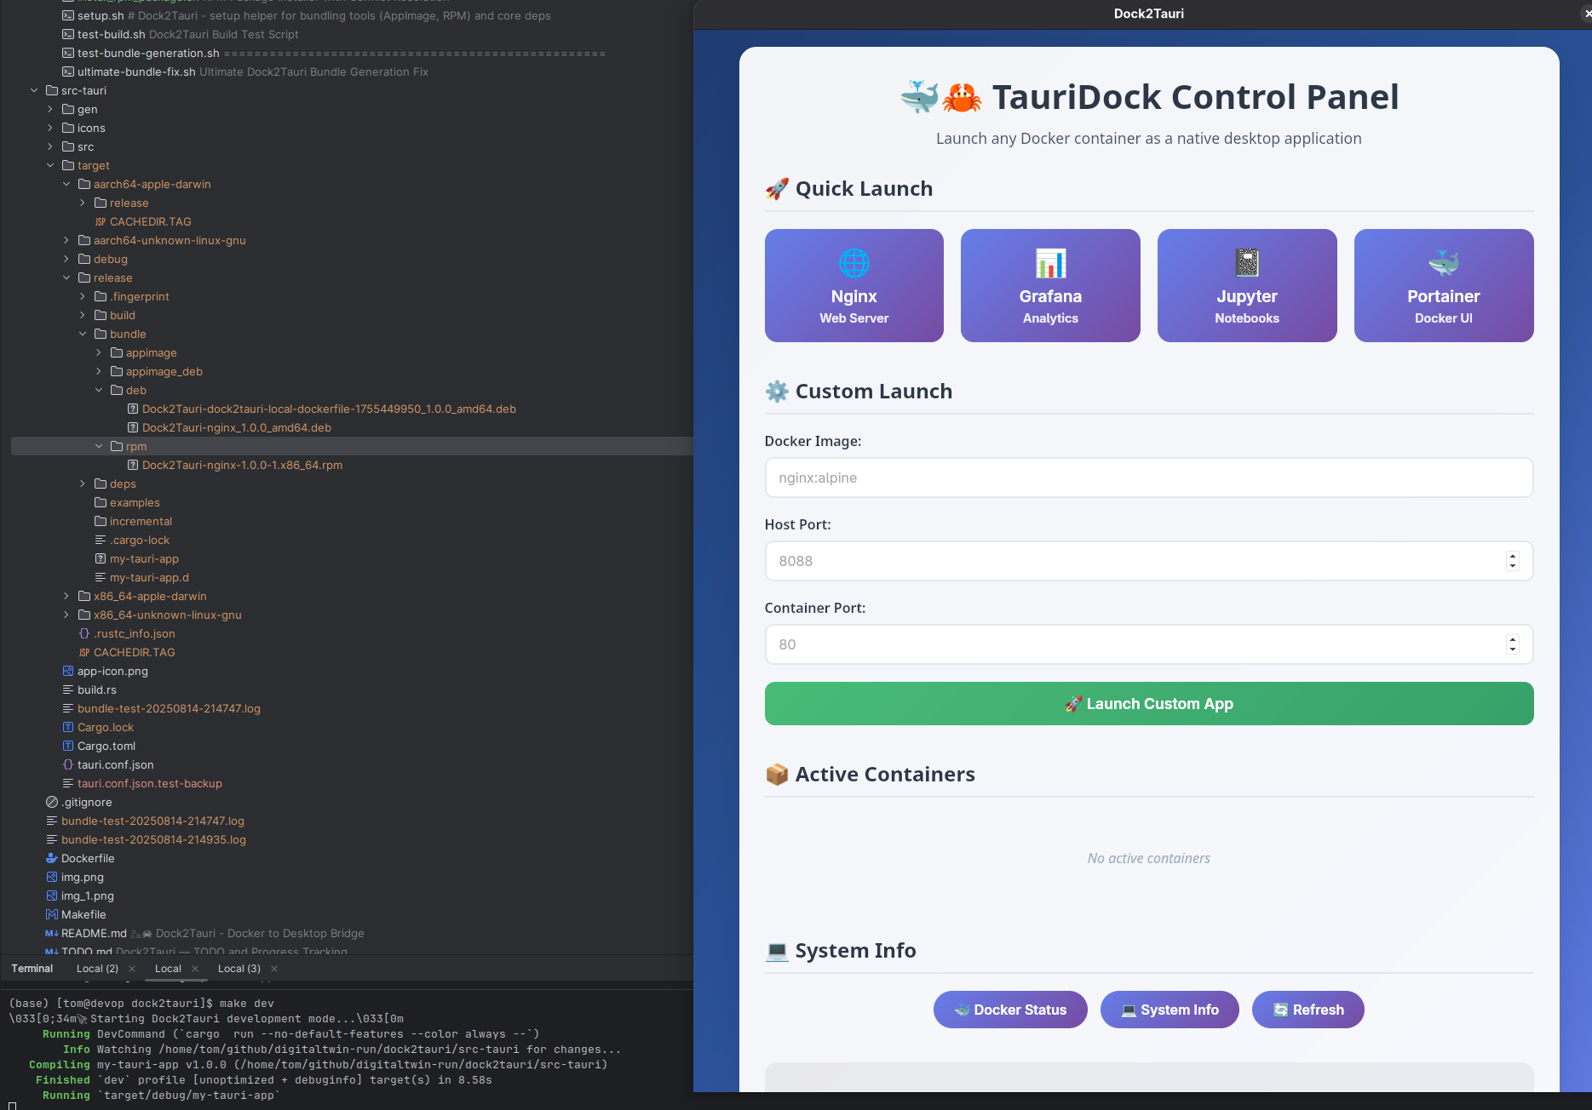Increase Host Port with stepper arrows
Screen dimensions: 1592x1110
(1513, 556)
